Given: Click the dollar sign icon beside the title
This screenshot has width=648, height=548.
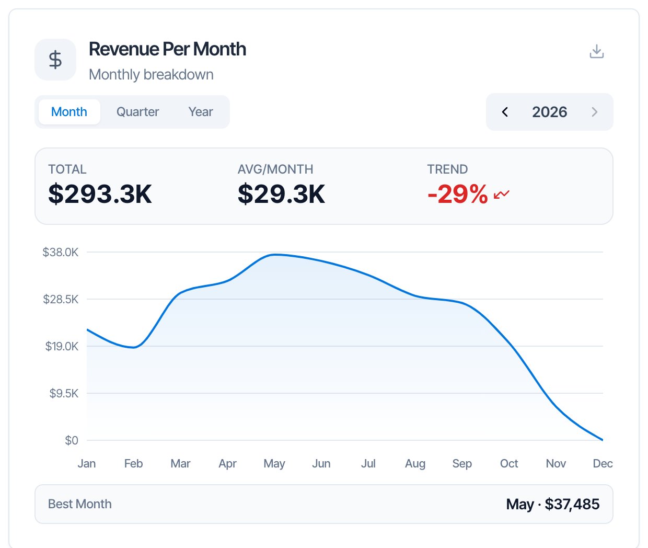Looking at the screenshot, I should [x=55, y=60].
